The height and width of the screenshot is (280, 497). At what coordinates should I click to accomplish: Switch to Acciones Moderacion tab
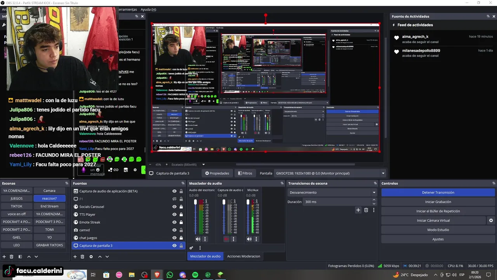pyautogui.click(x=243, y=256)
